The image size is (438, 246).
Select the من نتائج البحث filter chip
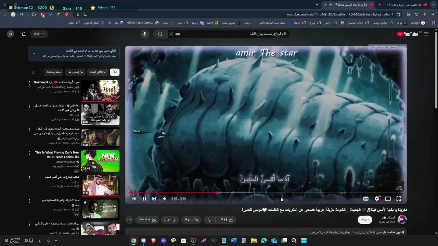click(x=98, y=72)
